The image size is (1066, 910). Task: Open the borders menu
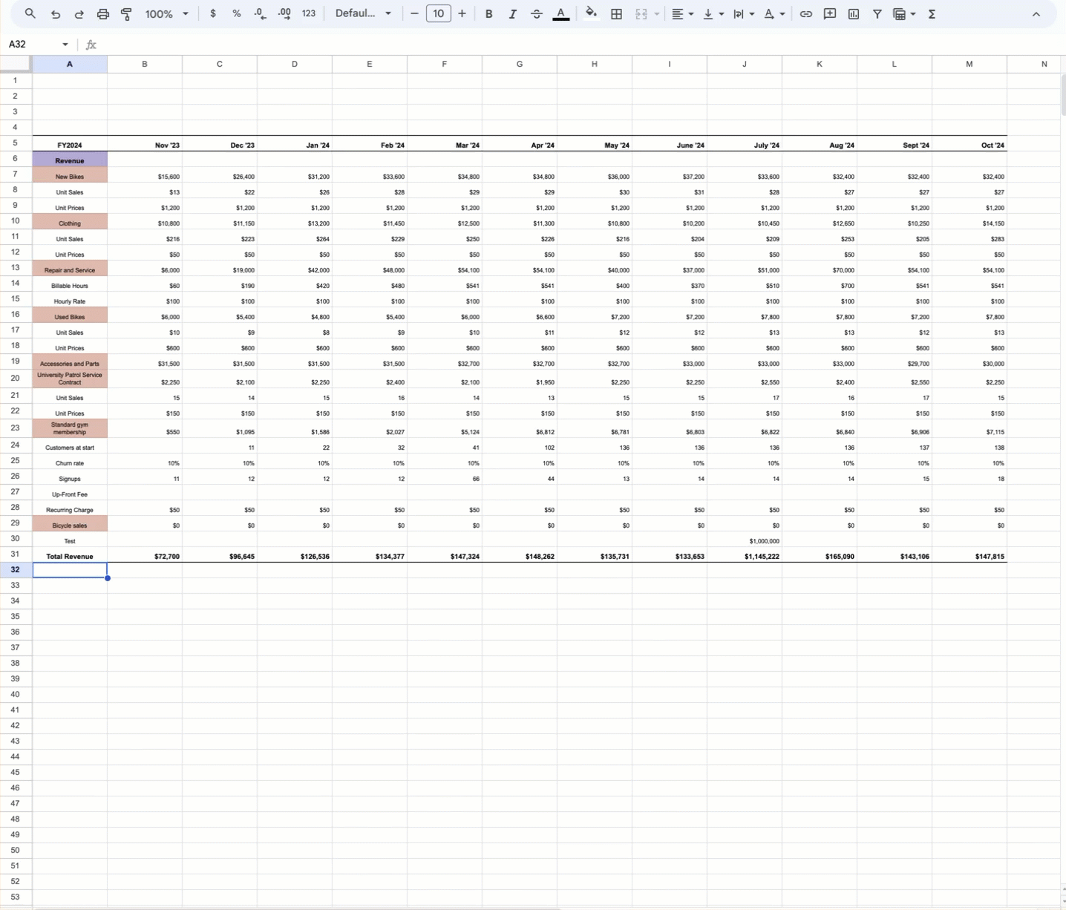pyautogui.click(x=616, y=13)
